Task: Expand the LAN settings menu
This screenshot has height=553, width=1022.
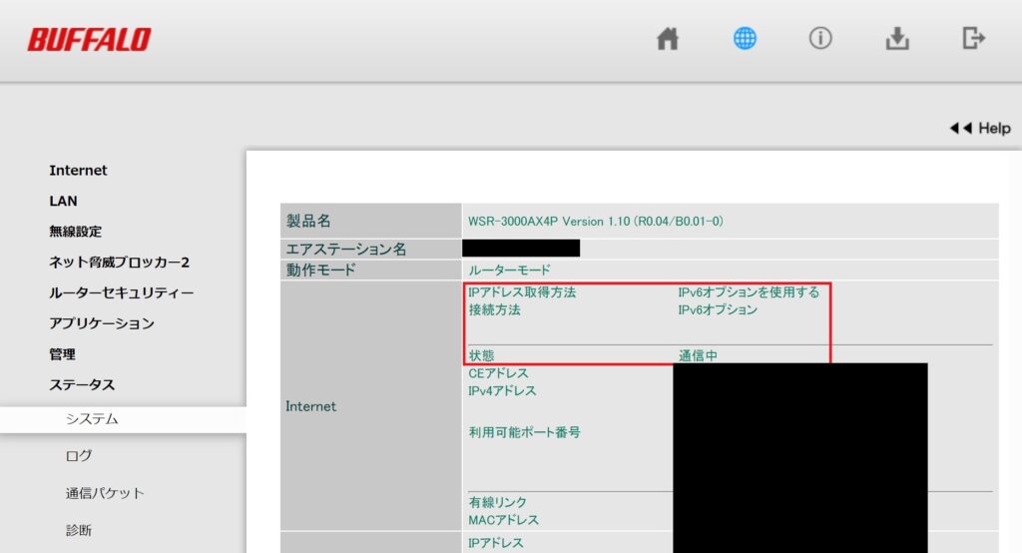Action: pos(63,202)
